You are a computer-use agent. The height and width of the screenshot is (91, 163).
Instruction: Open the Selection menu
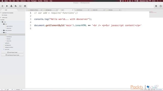pos(23,1)
